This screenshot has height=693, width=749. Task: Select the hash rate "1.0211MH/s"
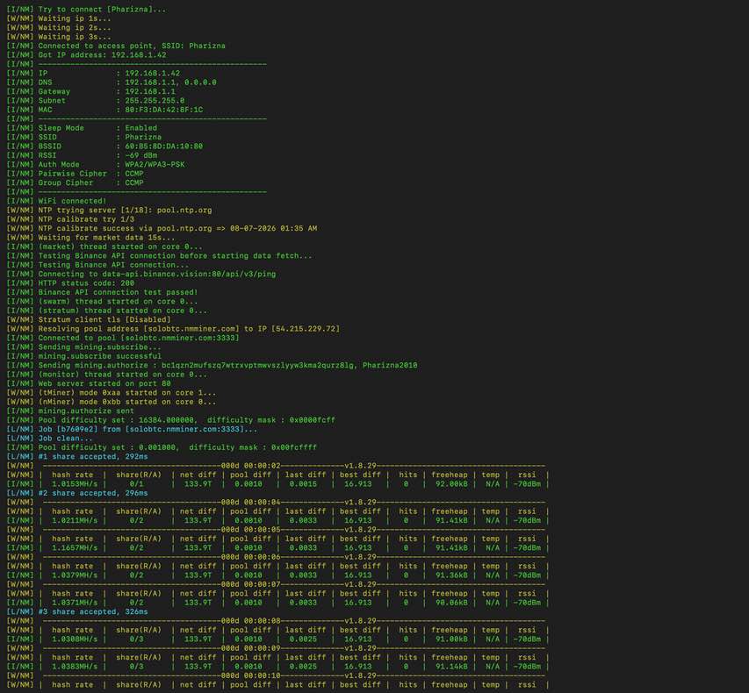click(75, 521)
